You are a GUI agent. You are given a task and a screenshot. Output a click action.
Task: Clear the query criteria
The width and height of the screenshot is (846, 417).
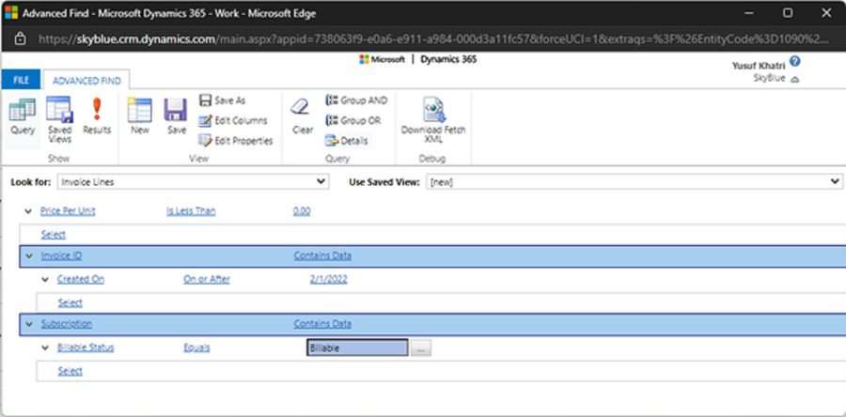(x=302, y=116)
